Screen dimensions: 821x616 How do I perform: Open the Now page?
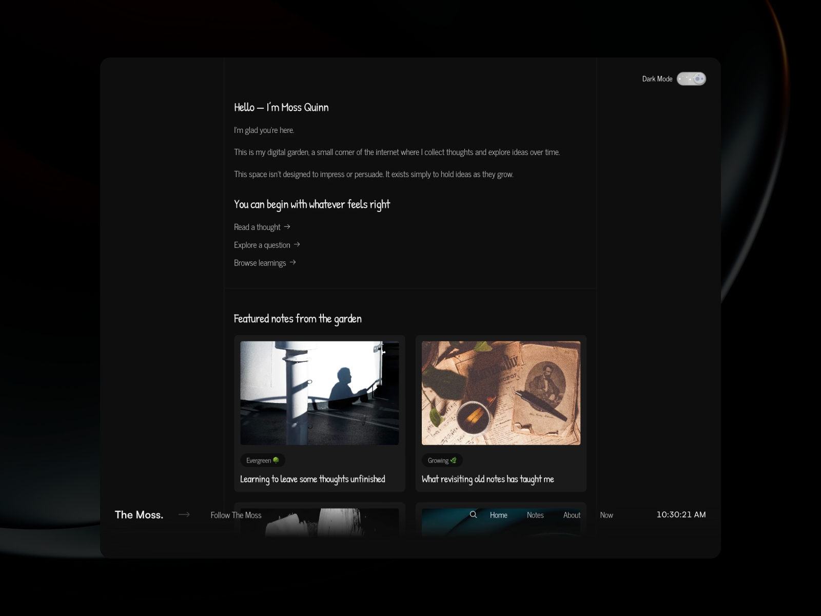(x=606, y=515)
